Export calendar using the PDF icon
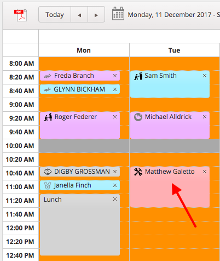The image size is (220, 261). (20, 15)
